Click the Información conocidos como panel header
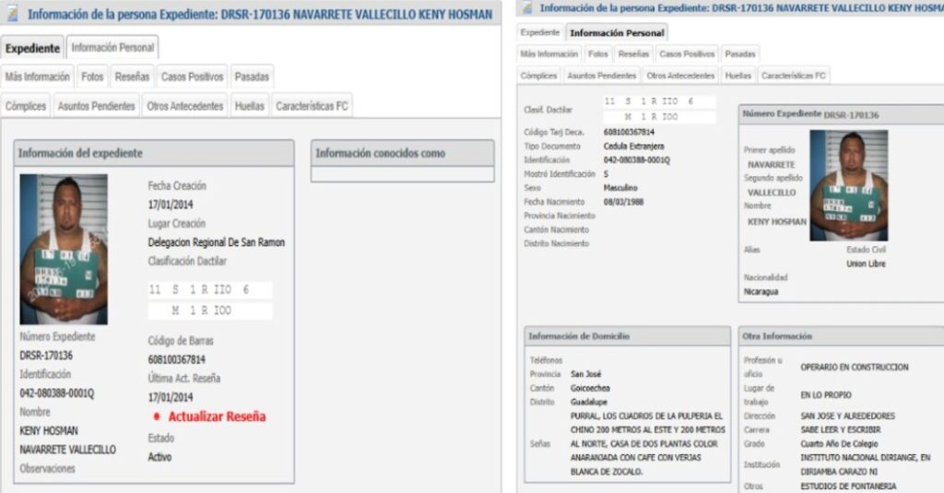The height and width of the screenshot is (493, 944). click(403, 153)
